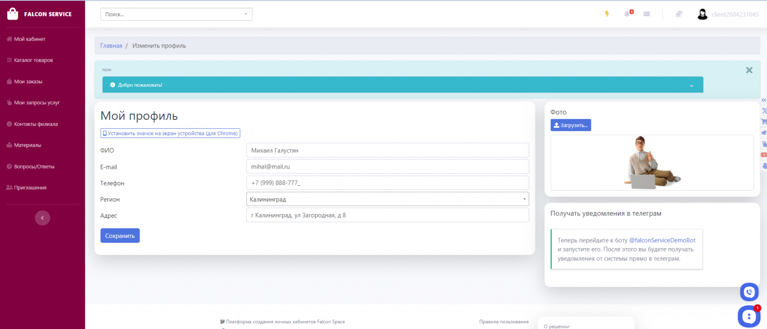
Task: Open "Мои запросы услуг" menu item
Action: pyautogui.click(x=33, y=103)
